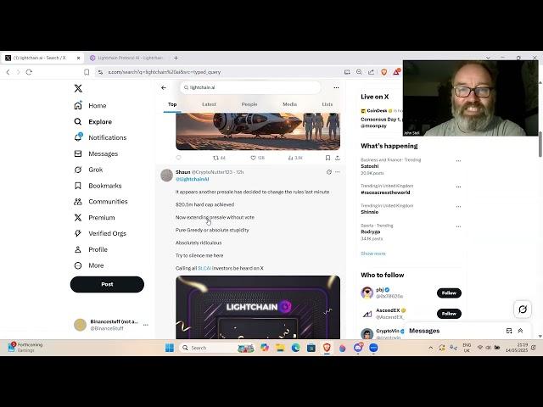
Task: Click back arrow next to search box
Action: (164, 87)
